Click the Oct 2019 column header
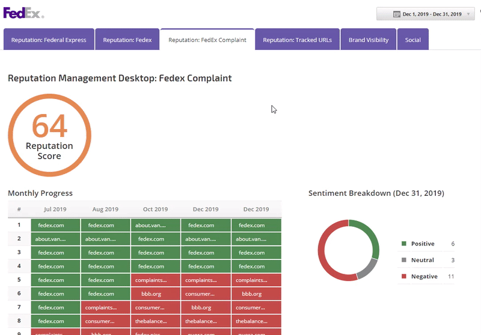 [x=156, y=210]
